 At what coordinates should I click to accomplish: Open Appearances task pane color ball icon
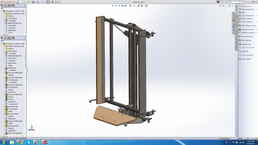point(233,29)
